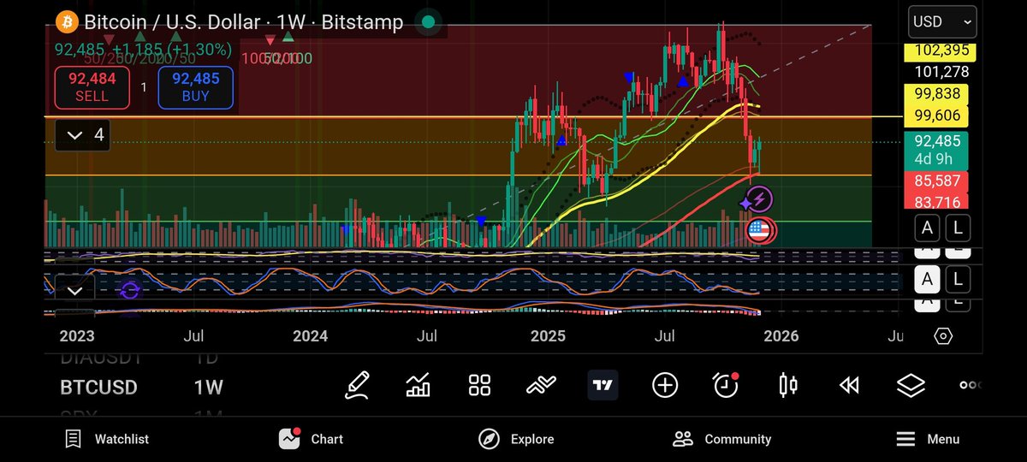Viewport: 1027px width, 462px height.
Task: Open the candlestick chart type icon
Action: click(787, 386)
